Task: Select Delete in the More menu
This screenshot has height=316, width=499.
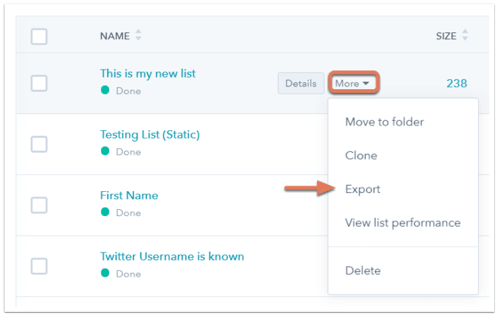Action: pos(363,271)
